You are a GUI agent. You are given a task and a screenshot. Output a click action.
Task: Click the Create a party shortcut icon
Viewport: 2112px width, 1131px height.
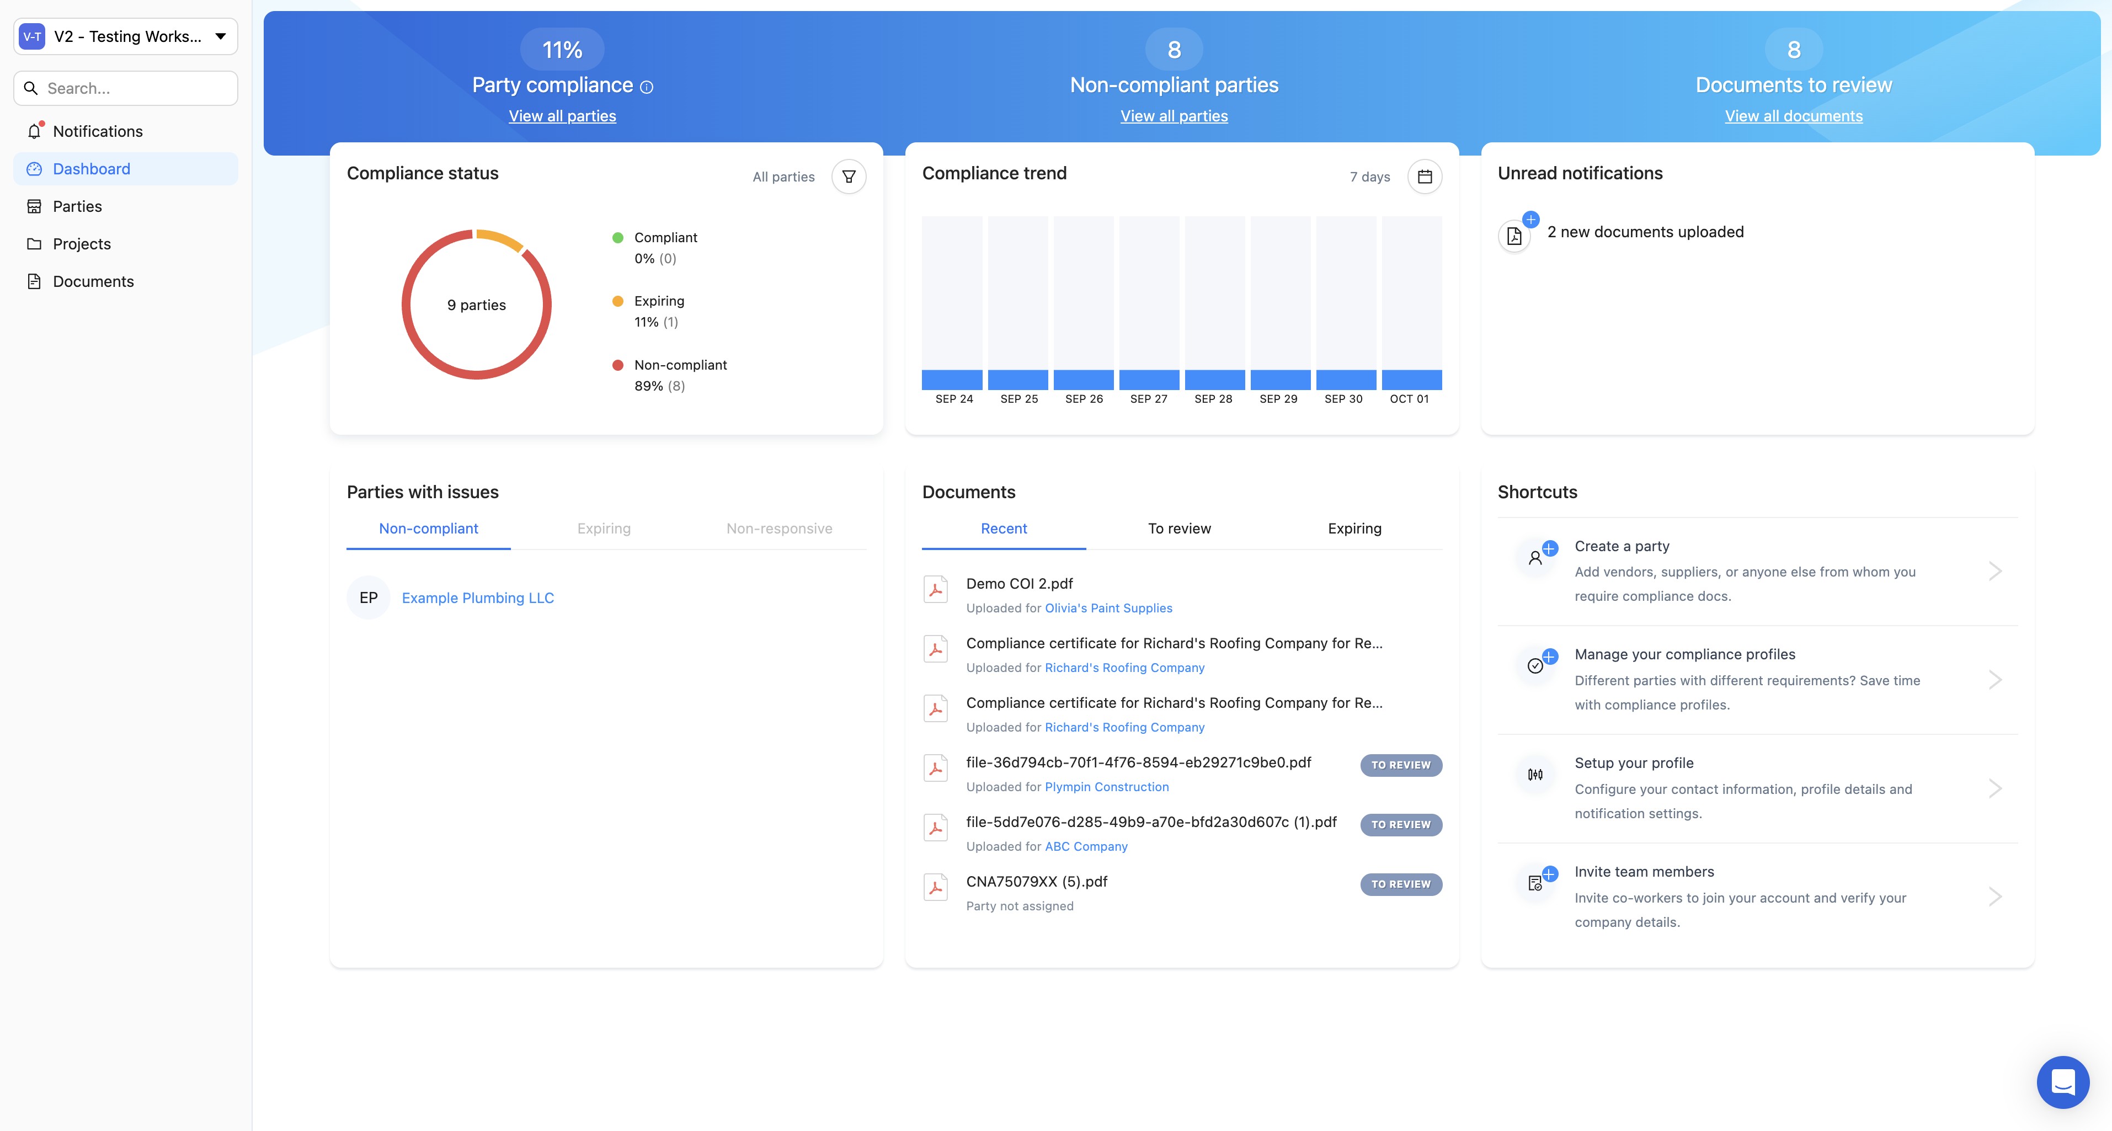pos(1535,558)
